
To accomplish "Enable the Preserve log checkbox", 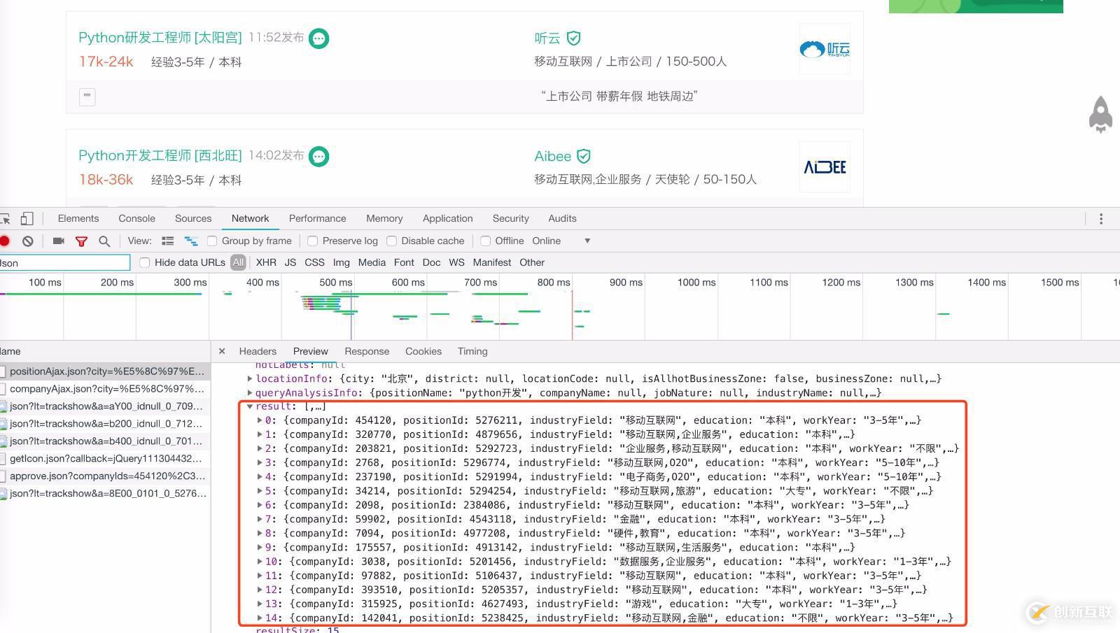I will 312,241.
